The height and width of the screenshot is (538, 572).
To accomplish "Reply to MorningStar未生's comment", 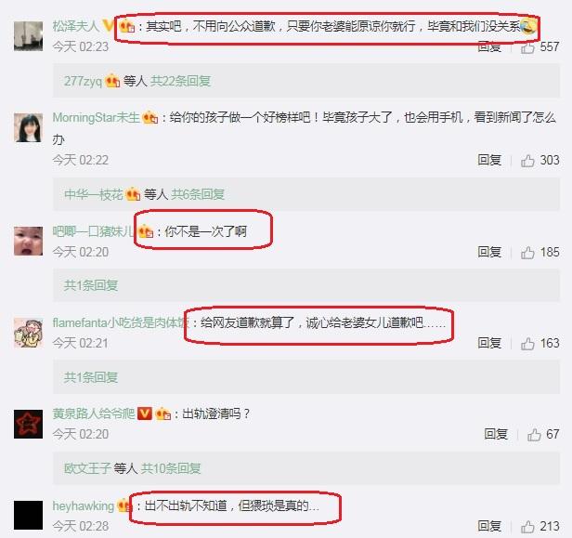I will click(x=489, y=160).
